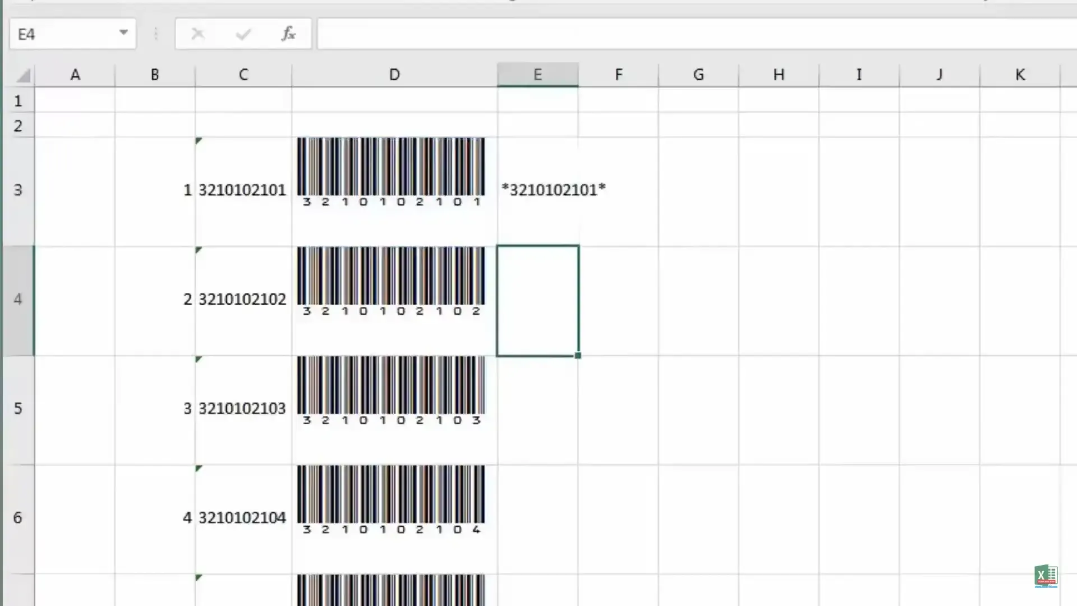Image resolution: width=1077 pixels, height=606 pixels.
Task: Click the barcode for 3210102101
Action: 391,172
